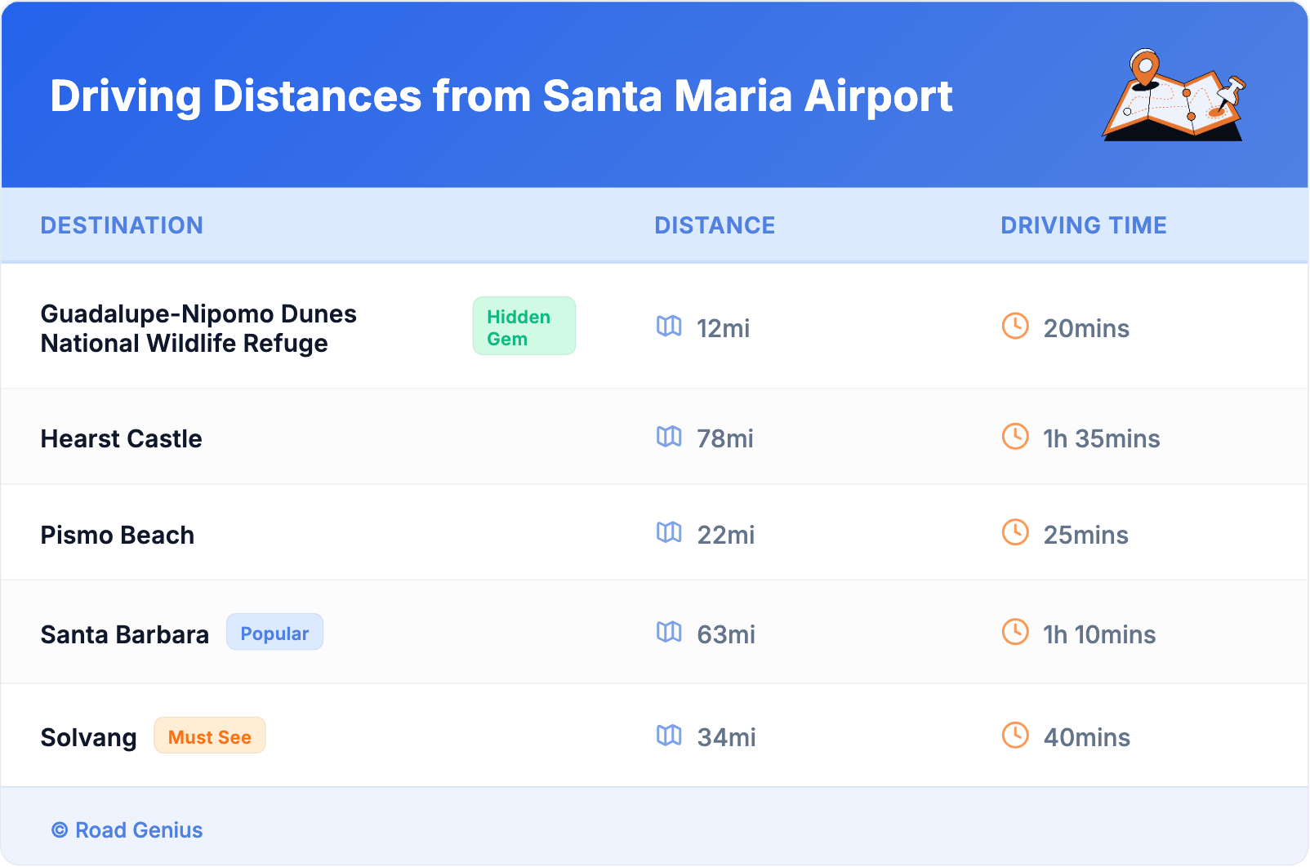Click the clock icon beside 25mins
This screenshot has height=867, width=1310.
(1015, 533)
